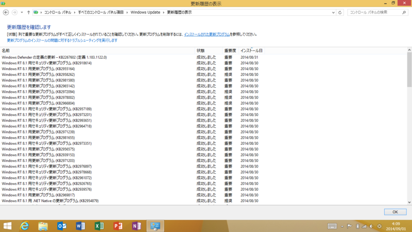Select すべてのコントロール パネル項目 breadcrumb

point(100,12)
